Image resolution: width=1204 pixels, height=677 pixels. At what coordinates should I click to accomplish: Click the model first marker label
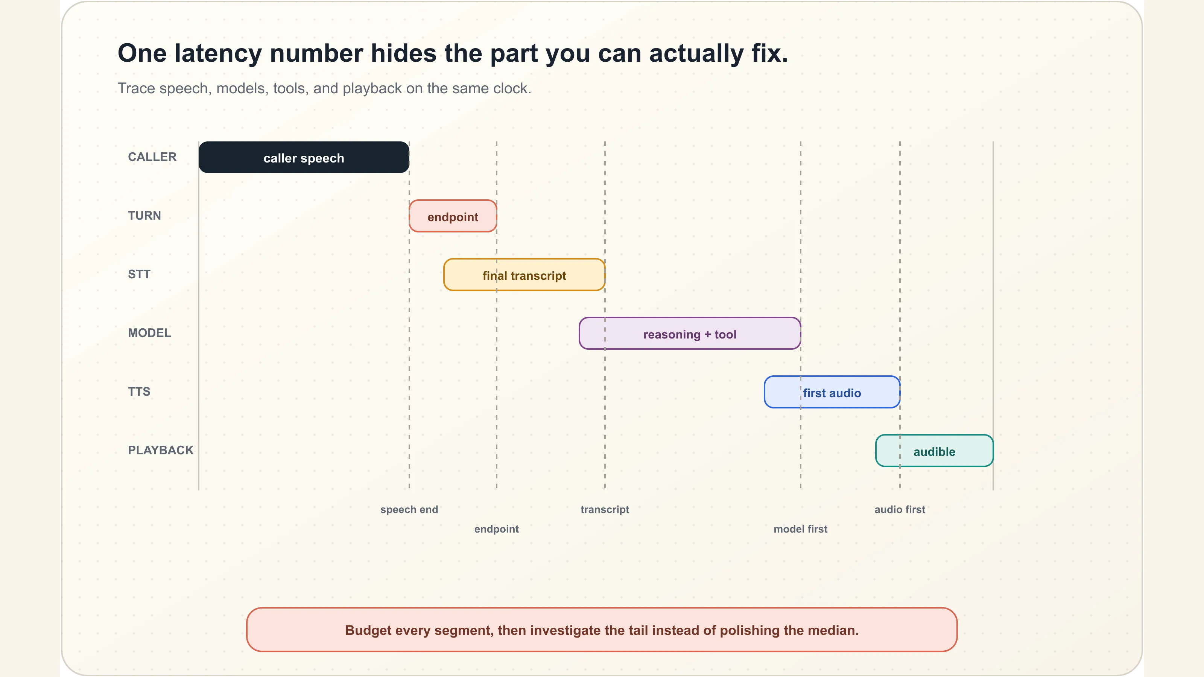click(800, 529)
